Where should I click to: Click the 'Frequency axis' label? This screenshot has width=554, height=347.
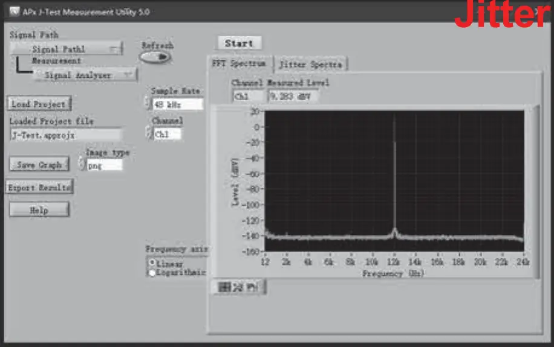point(177,249)
